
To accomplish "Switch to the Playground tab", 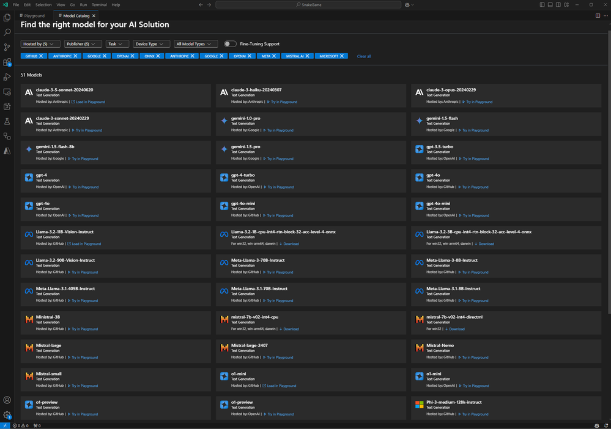I will (34, 16).
